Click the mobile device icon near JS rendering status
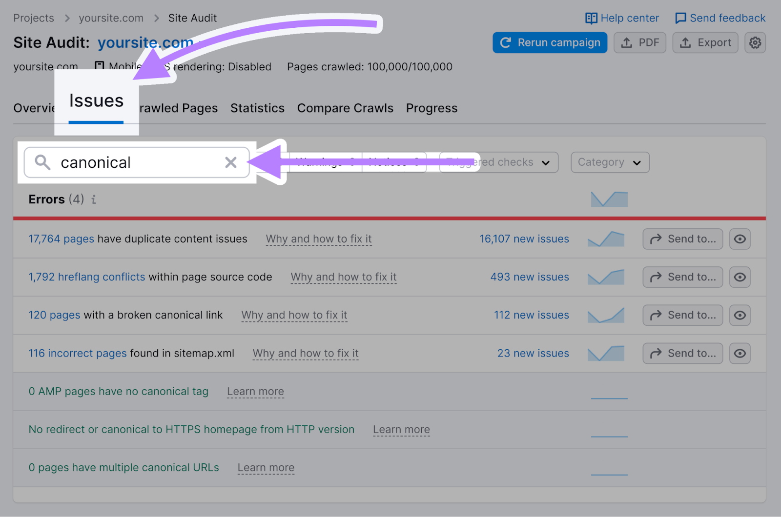 coord(100,66)
